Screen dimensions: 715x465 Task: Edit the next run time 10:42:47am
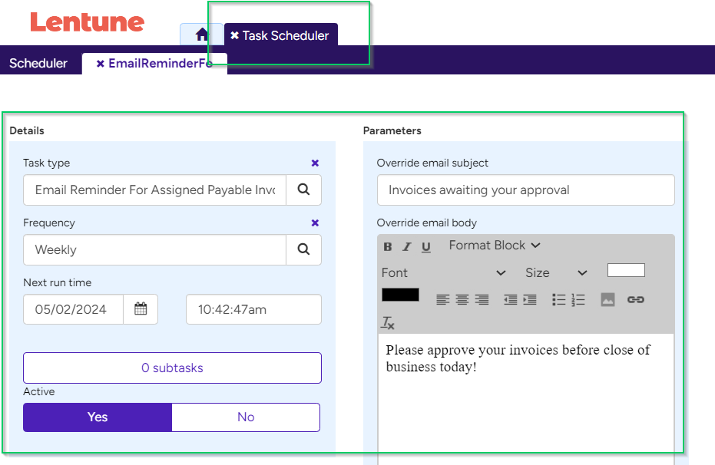click(x=253, y=309)
